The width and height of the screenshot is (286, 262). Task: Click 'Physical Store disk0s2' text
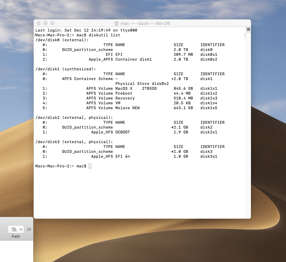point(142,84)
